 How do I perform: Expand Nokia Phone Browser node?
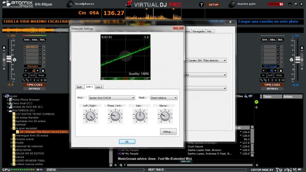coord(8,100)
